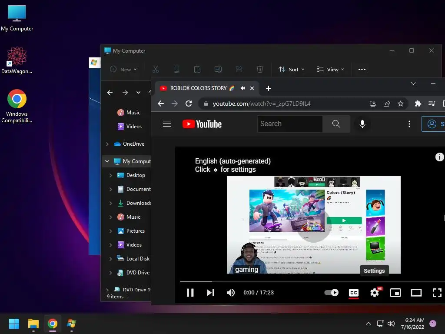Show hidden system tray icons

pos(369,324)
